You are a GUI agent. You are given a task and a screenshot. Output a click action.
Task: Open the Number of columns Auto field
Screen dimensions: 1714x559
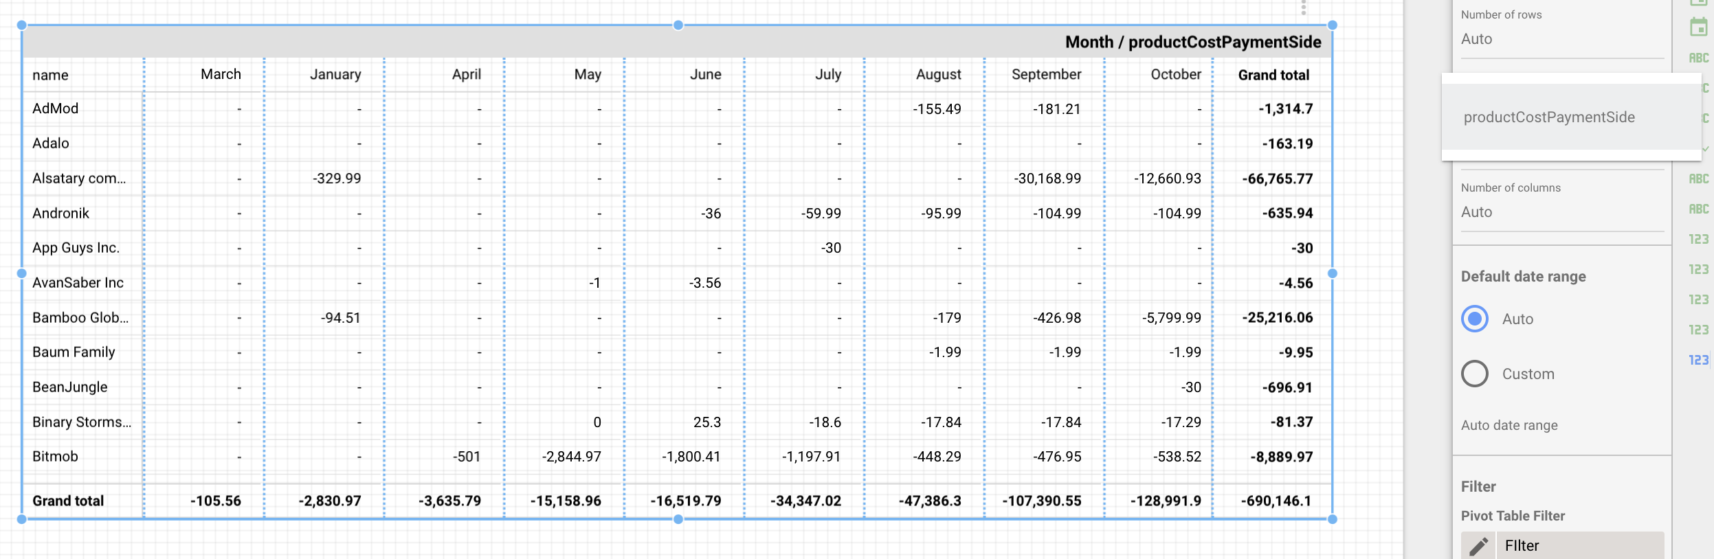pyautogui.click(x=1561, y=212)
